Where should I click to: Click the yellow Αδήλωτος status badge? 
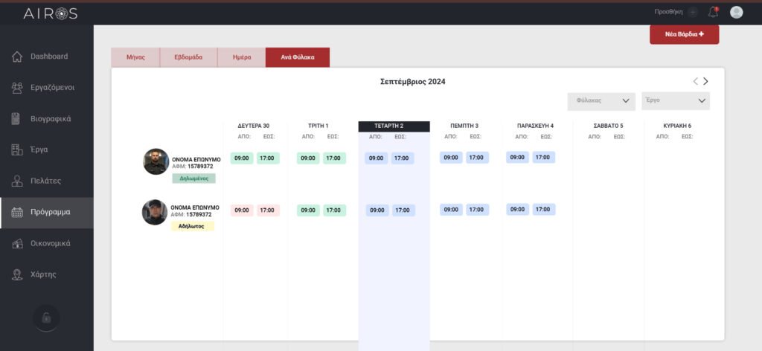(192, 226)
